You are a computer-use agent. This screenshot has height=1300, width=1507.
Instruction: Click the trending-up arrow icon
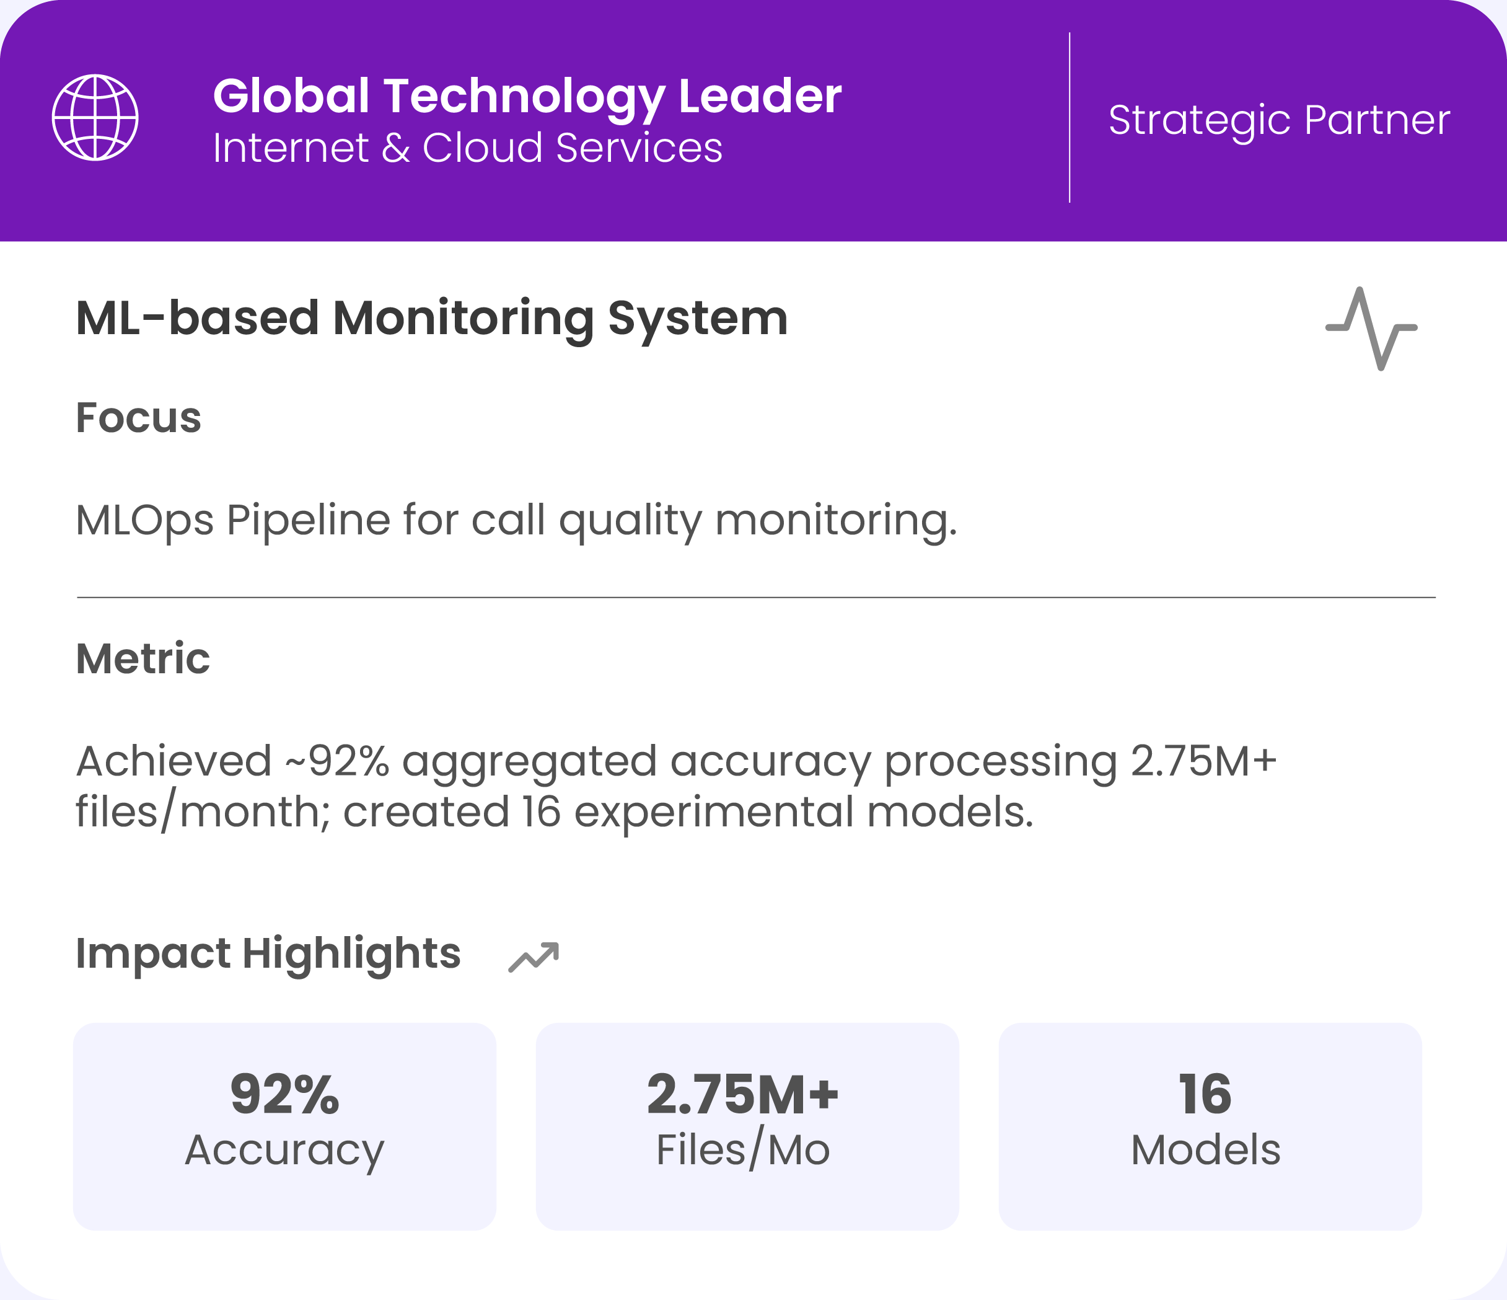click(534, 957)
